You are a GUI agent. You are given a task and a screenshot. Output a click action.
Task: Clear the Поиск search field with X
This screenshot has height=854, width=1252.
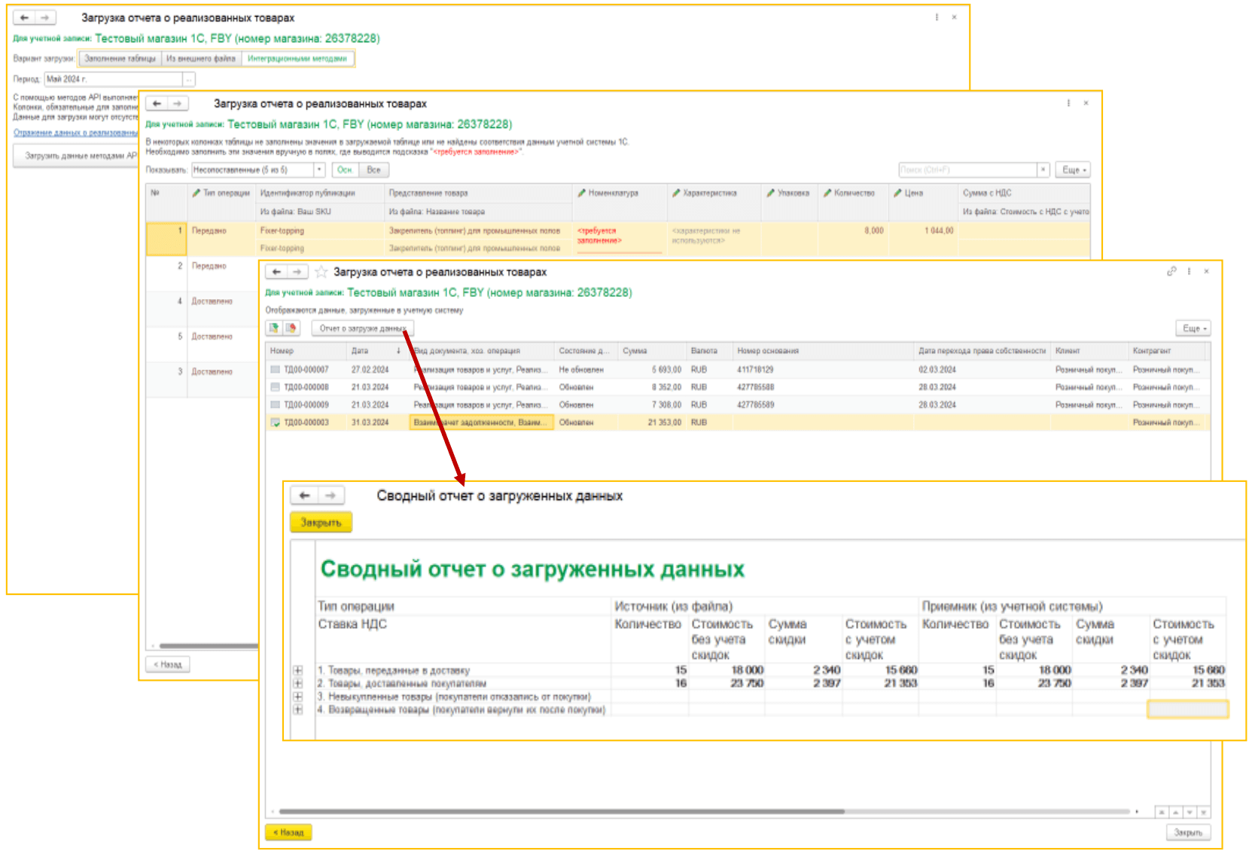(1043, 170)
